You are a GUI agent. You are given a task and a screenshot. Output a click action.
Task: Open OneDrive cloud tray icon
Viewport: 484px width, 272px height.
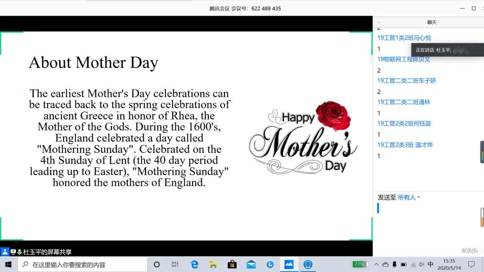(x=385, y=264)
